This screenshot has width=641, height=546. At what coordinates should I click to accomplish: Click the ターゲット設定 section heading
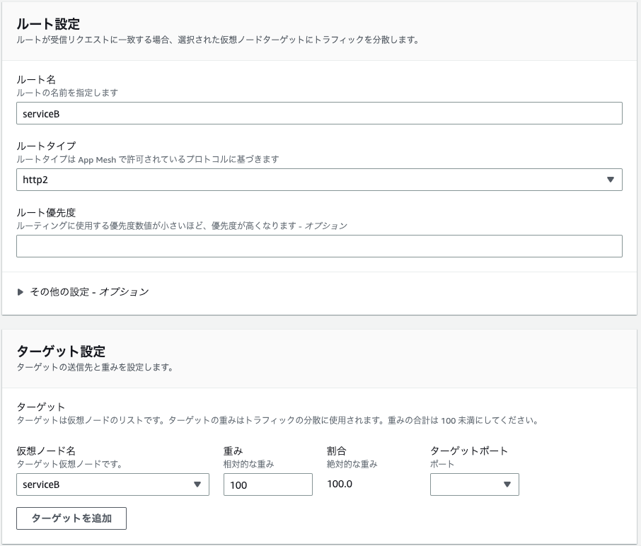coord(61,351)
